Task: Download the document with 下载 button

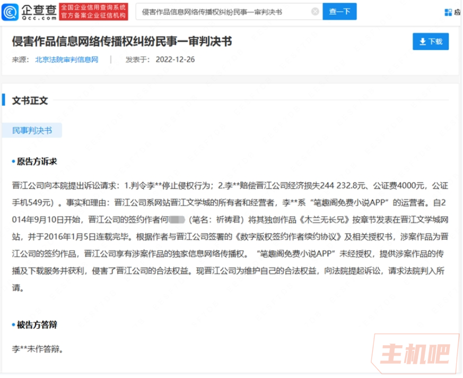Action: click(x=431, y=41)
